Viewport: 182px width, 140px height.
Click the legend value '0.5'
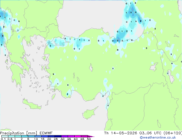[10, 139]
